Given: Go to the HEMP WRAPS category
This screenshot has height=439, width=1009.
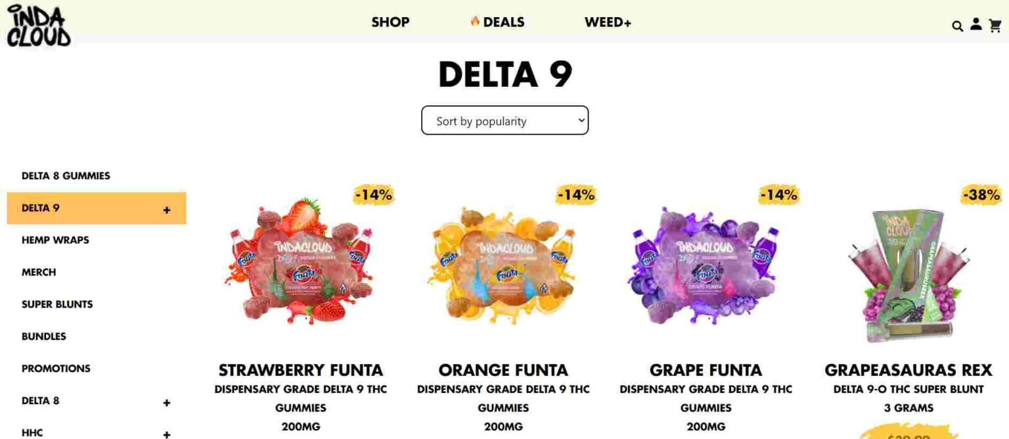Looking at the screenshot, I should pos(55,240).
